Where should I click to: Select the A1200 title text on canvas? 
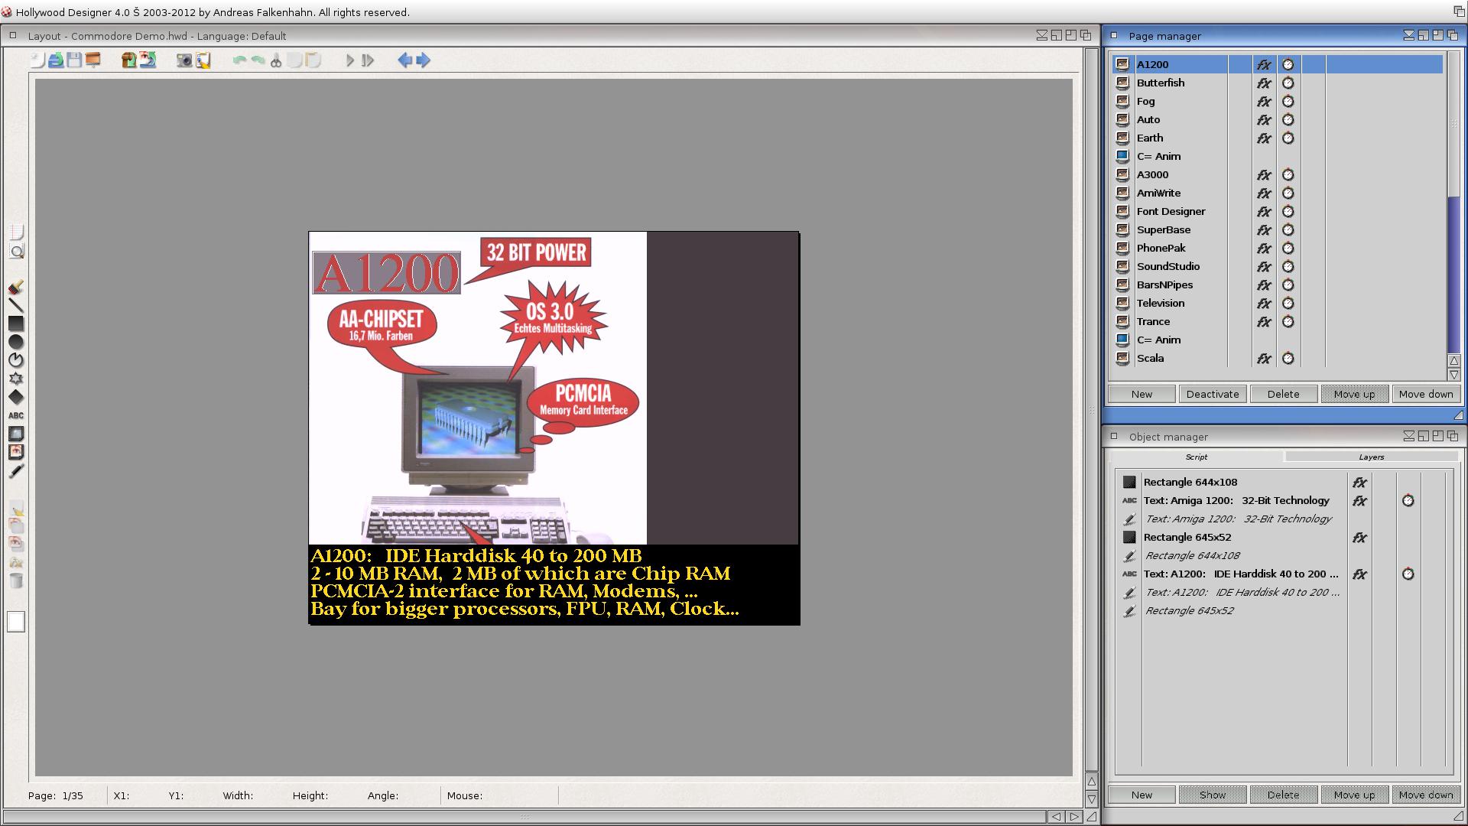point(386,272)
